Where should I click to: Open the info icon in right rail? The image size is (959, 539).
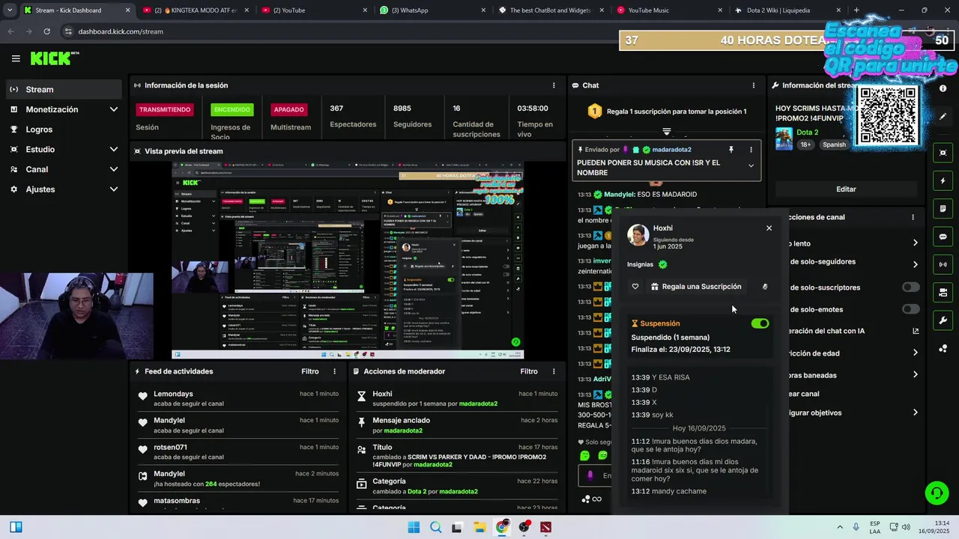coord(943,88)
